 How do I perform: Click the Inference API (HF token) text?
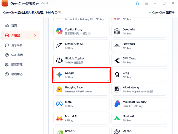click(78, 92)
